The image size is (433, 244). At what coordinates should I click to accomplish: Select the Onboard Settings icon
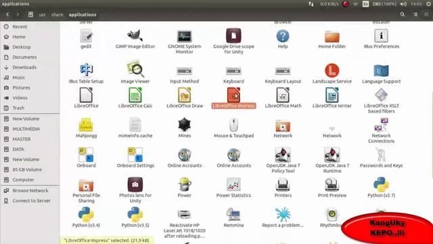[x=135, y=155]
